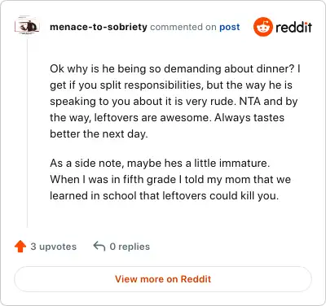Click the line "When I was in fifth grade"
Screen dimensions: 326x306
click(170, 180)
